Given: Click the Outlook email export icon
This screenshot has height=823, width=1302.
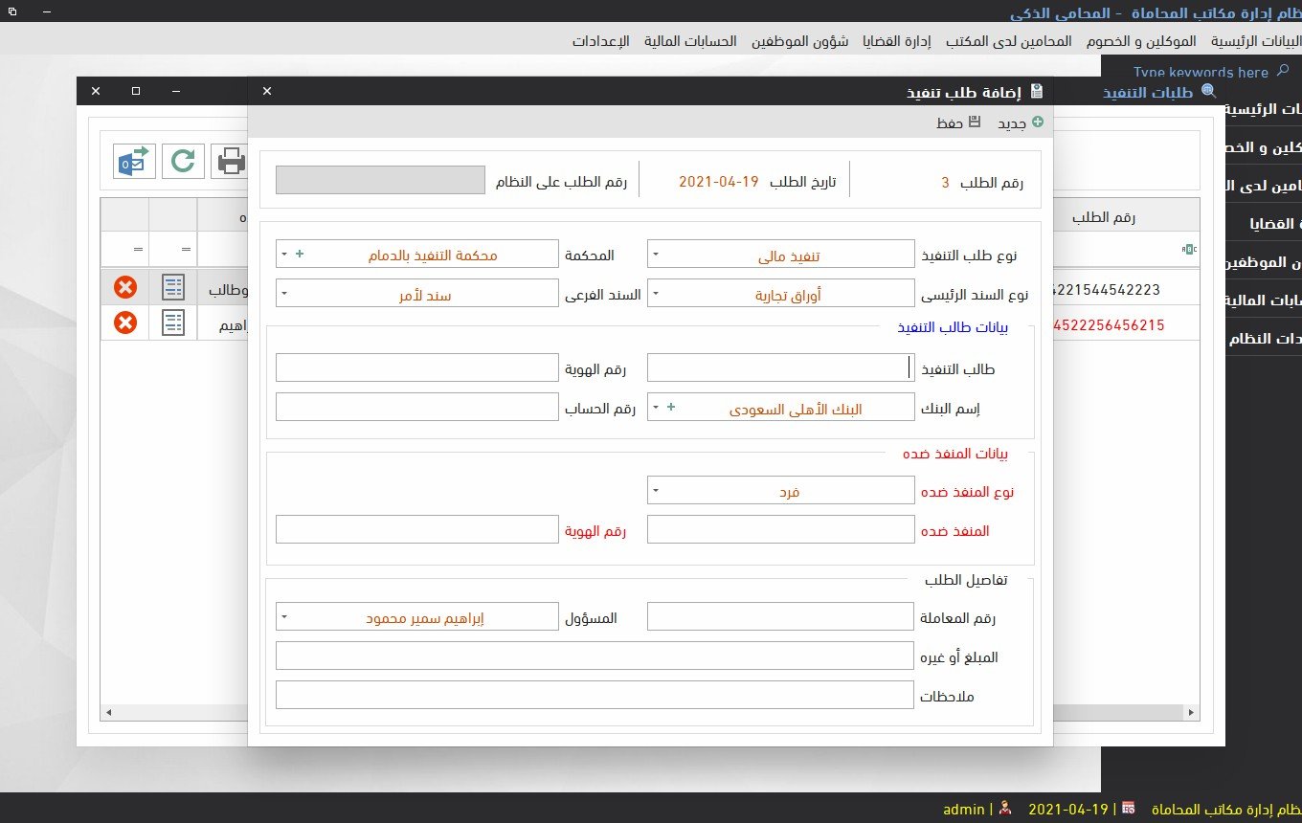Looking at the screenshot, I should (x=134, y=162).
